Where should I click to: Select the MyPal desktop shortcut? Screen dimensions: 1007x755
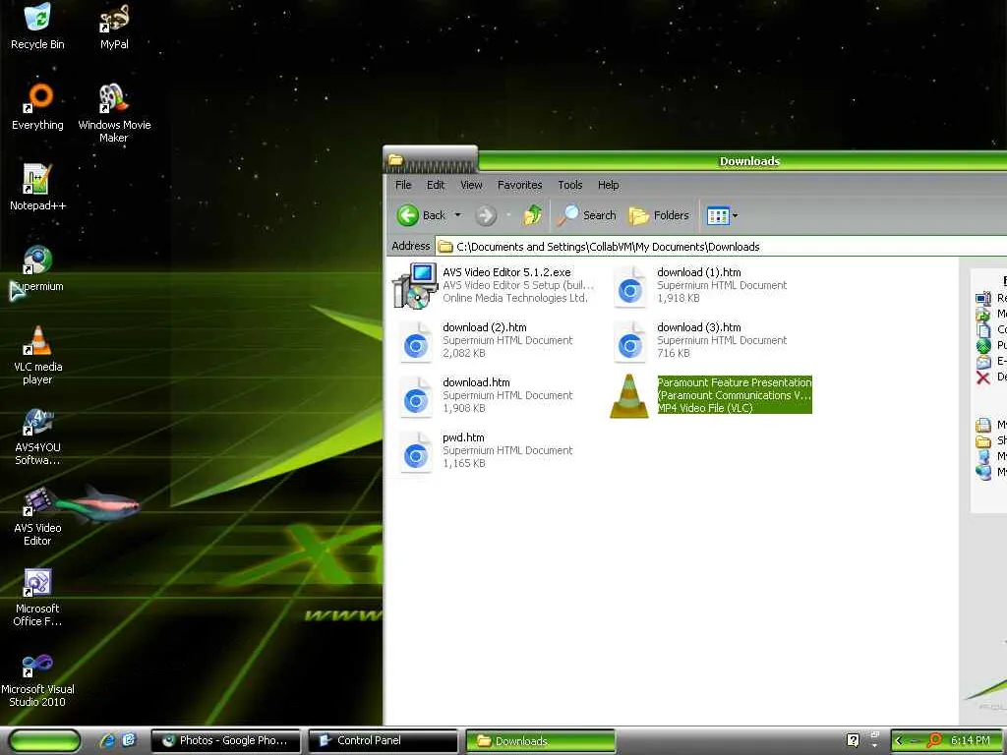click(114, 27)
